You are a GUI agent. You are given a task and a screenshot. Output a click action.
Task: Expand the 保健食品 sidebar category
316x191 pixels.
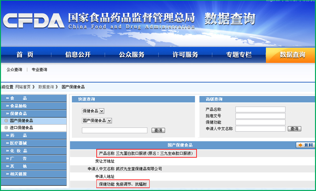(x=34, y=113)
